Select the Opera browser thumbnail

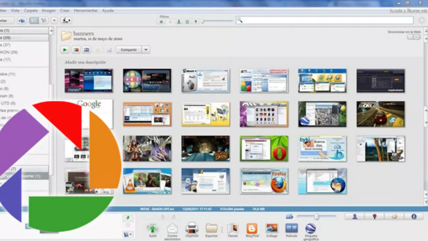click(x=264, y=149)
